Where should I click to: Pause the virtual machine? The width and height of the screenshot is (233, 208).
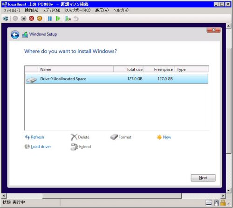click(50, 19)
